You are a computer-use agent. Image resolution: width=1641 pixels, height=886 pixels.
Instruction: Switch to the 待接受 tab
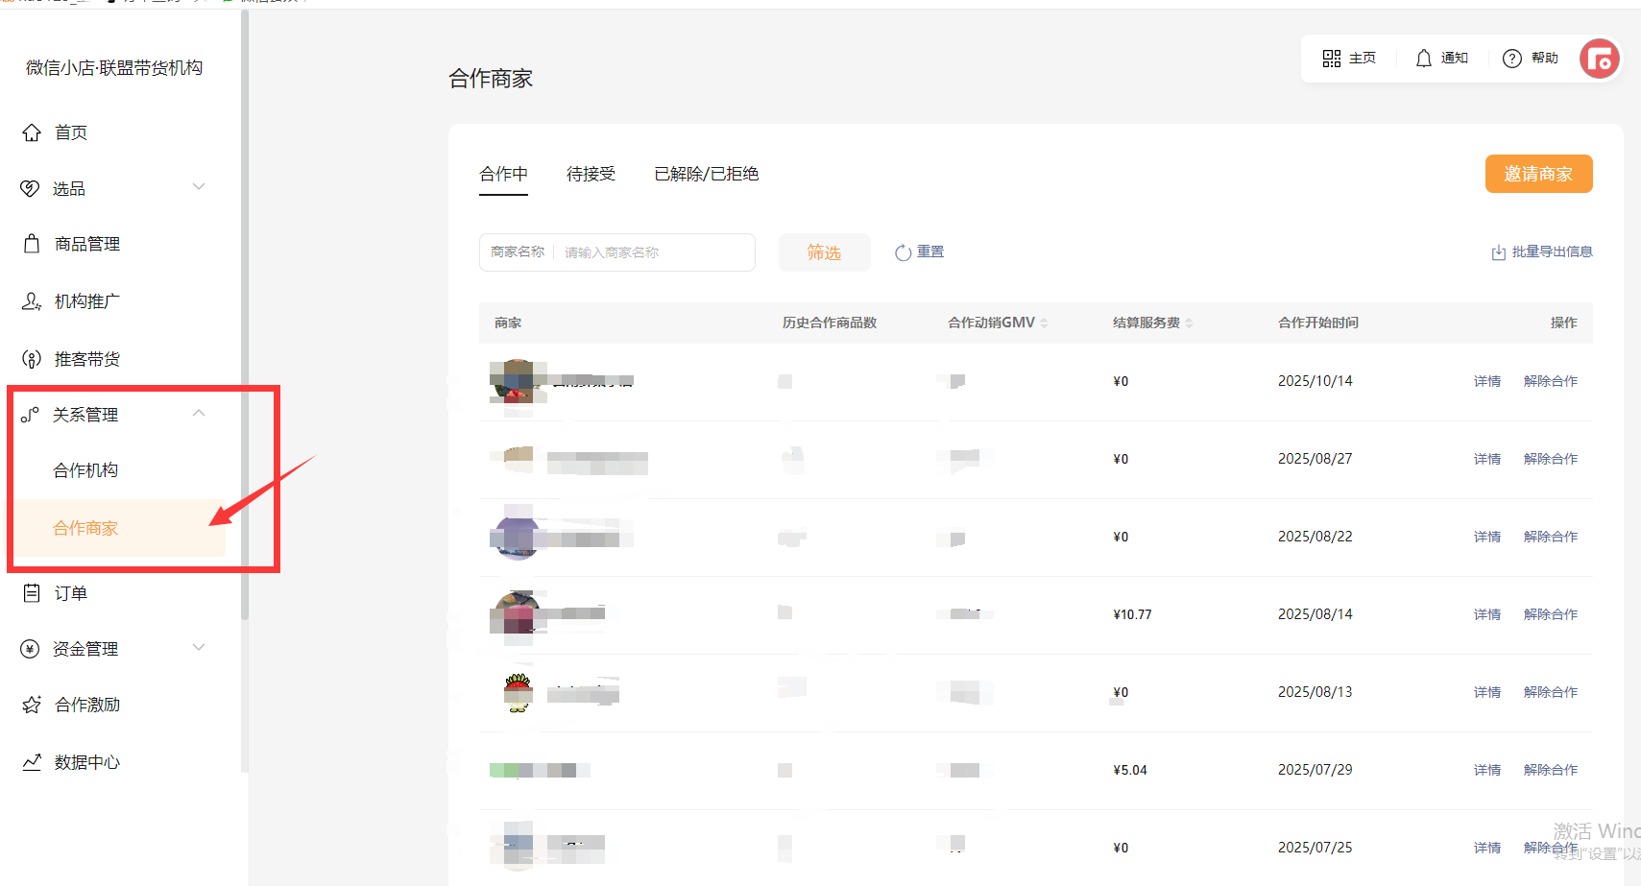click(x=591, y=174)
